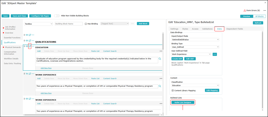
Task: Click Content Search in Education toolbar
Action: tap(110, 51)
